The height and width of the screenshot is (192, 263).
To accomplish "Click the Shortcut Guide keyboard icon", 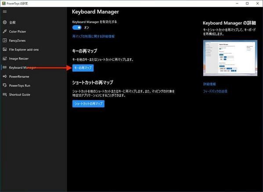I will tap(5, 94).
